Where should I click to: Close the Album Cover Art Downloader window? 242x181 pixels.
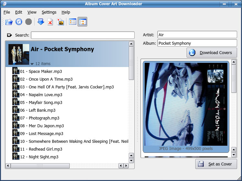tap(236, 4)
